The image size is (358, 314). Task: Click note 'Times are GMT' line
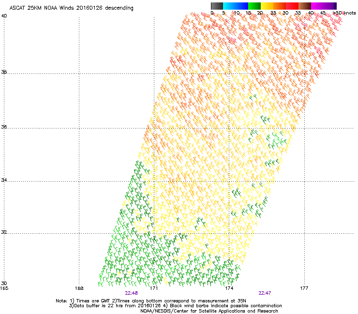coord(151,301)
